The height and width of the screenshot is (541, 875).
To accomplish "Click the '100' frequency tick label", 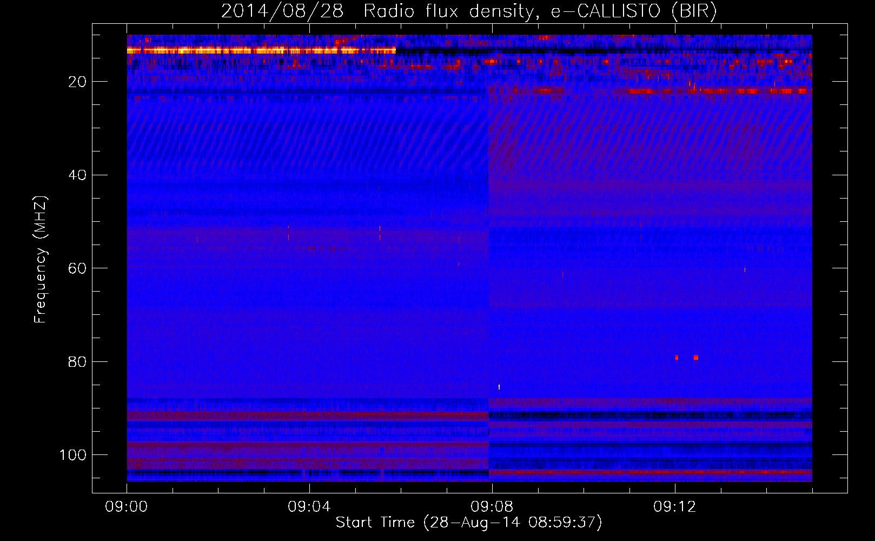I will [73, 455].
